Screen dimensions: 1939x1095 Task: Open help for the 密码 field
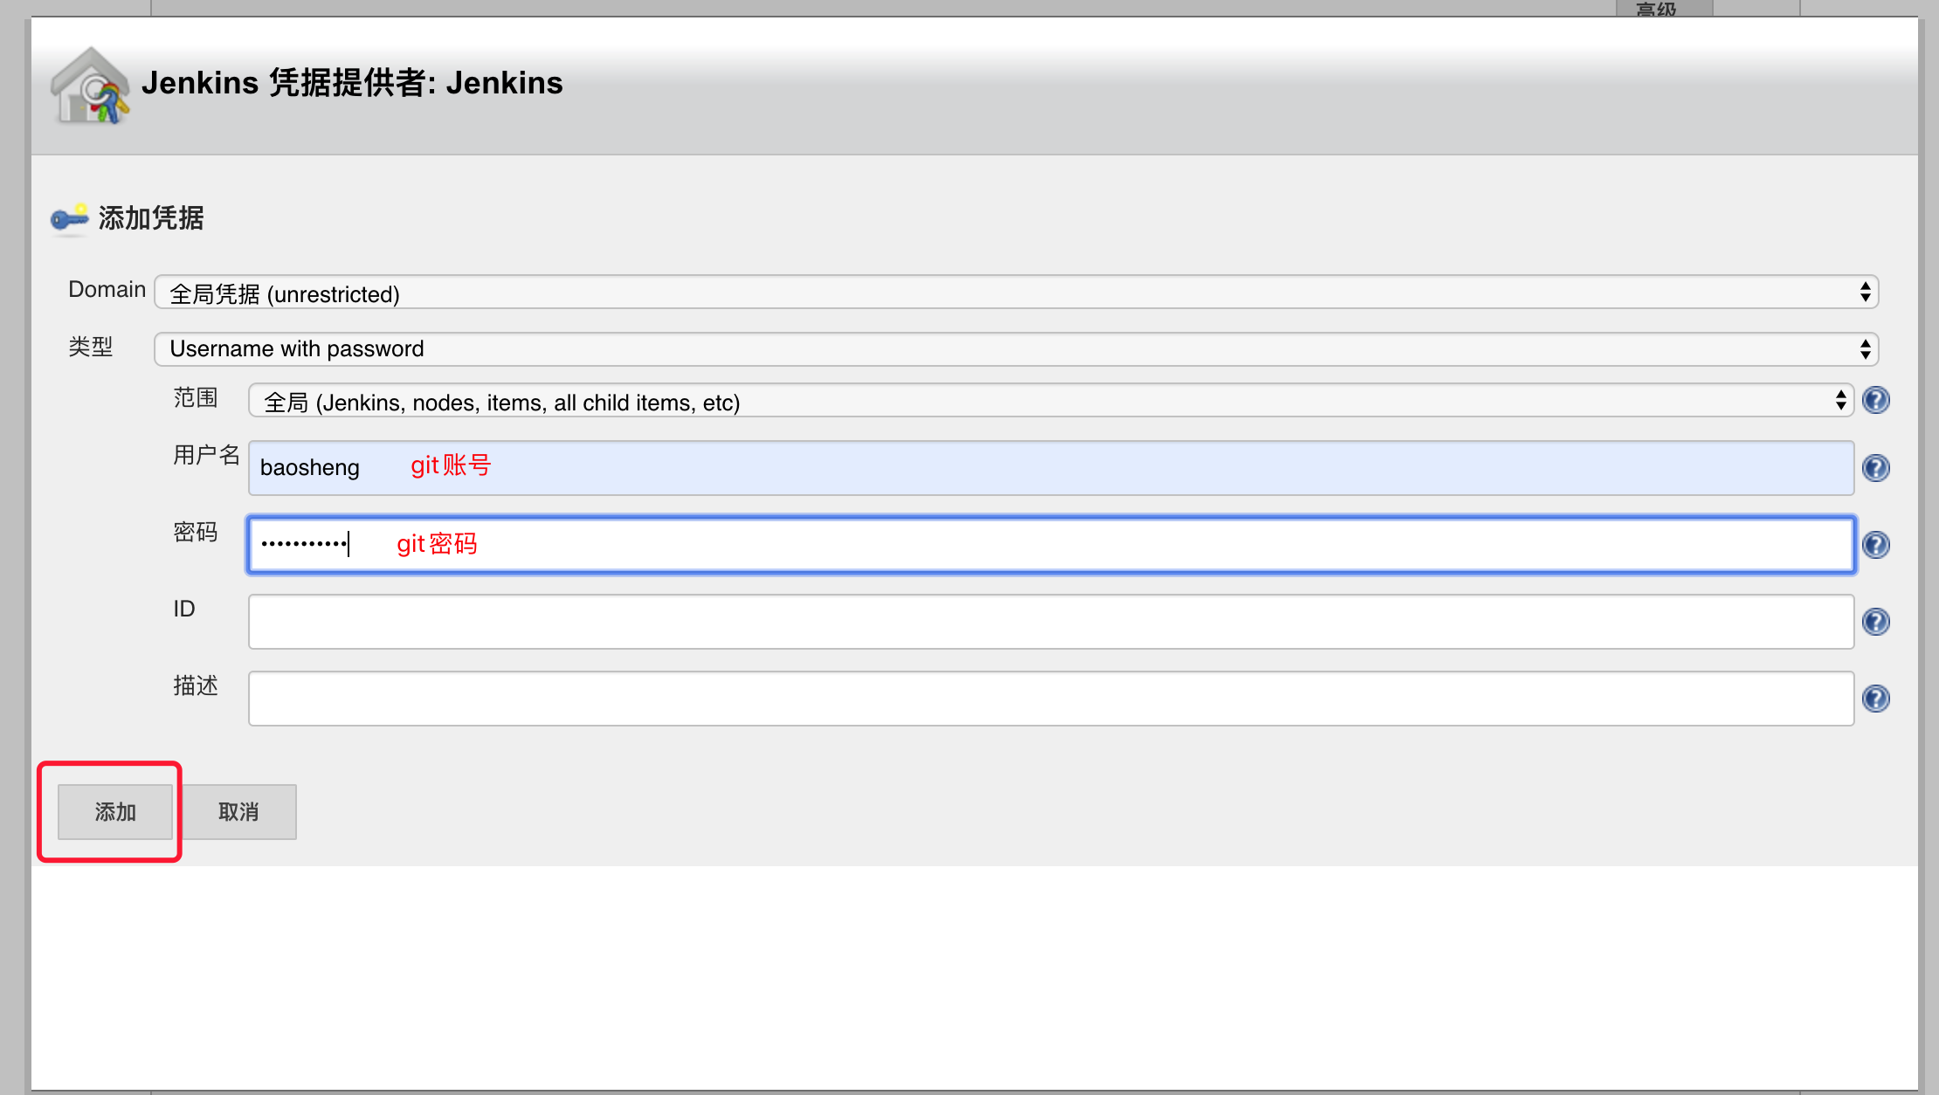[1875, 545]
